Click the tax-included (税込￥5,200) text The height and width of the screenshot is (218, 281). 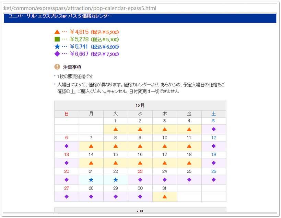pyautogui.click(x=105, y=32)
